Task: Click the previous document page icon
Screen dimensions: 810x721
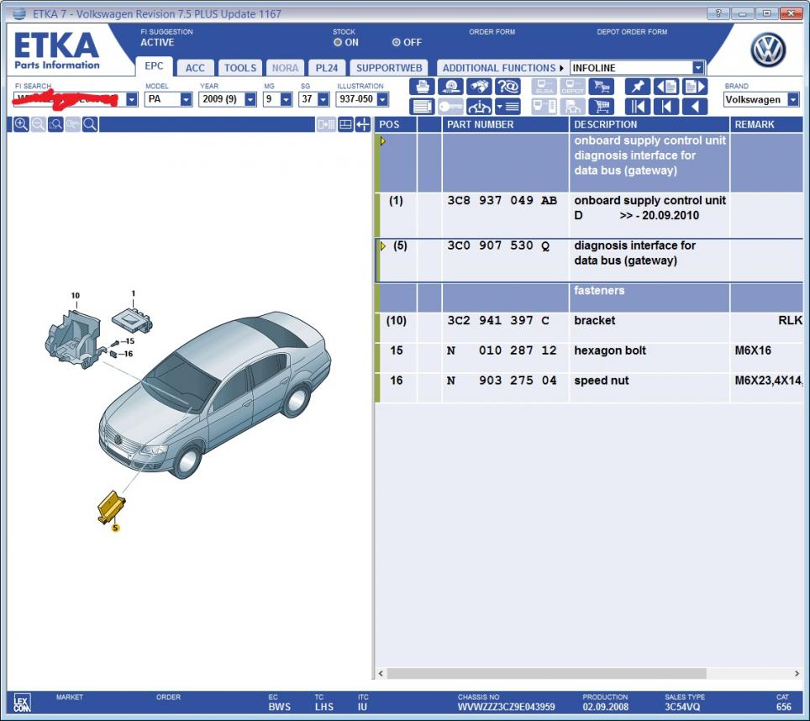Action: pyautogui.click(x=665, y=87)
